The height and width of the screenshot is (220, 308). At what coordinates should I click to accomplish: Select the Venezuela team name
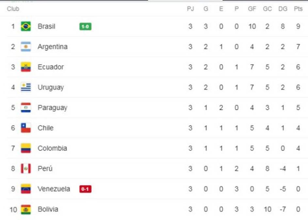pyautogui.click(x=54, y=189)
